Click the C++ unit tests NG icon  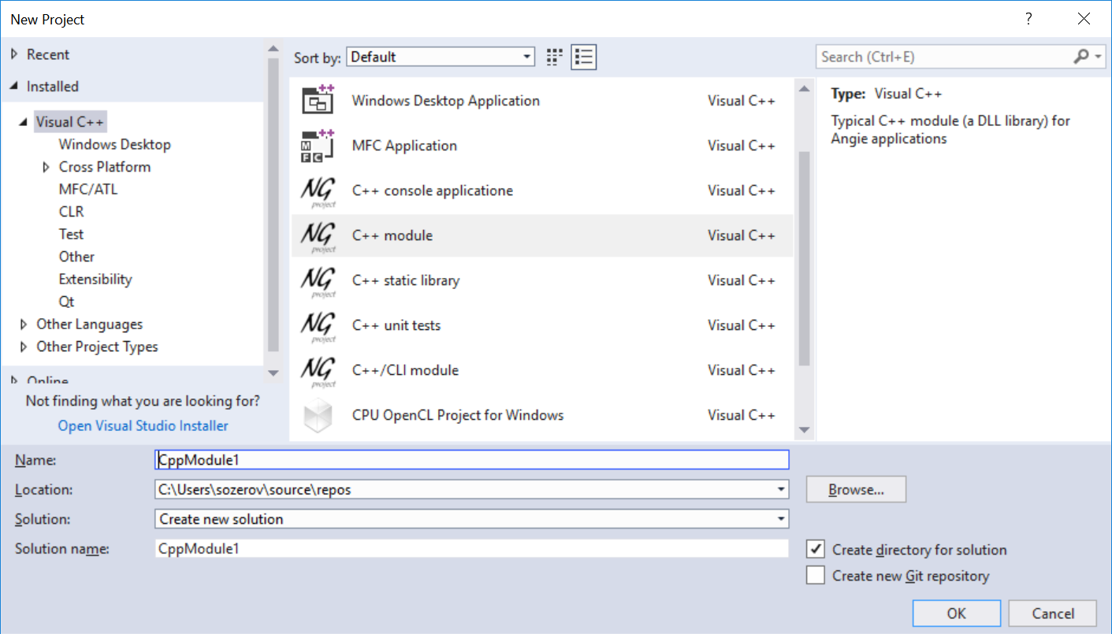click(318, 325)
